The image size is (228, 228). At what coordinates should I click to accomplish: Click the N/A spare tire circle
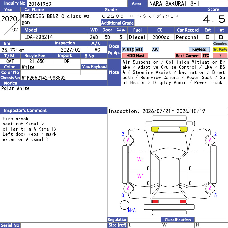tap(125, 205)
